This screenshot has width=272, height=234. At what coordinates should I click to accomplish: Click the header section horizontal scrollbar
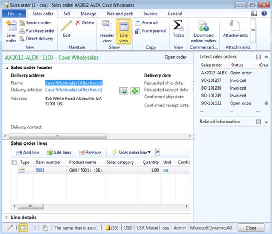click(x=58, y=136)
